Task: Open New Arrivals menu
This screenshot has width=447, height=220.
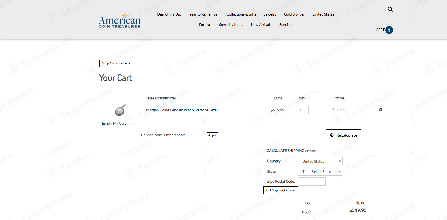Action: coord(261,25)
